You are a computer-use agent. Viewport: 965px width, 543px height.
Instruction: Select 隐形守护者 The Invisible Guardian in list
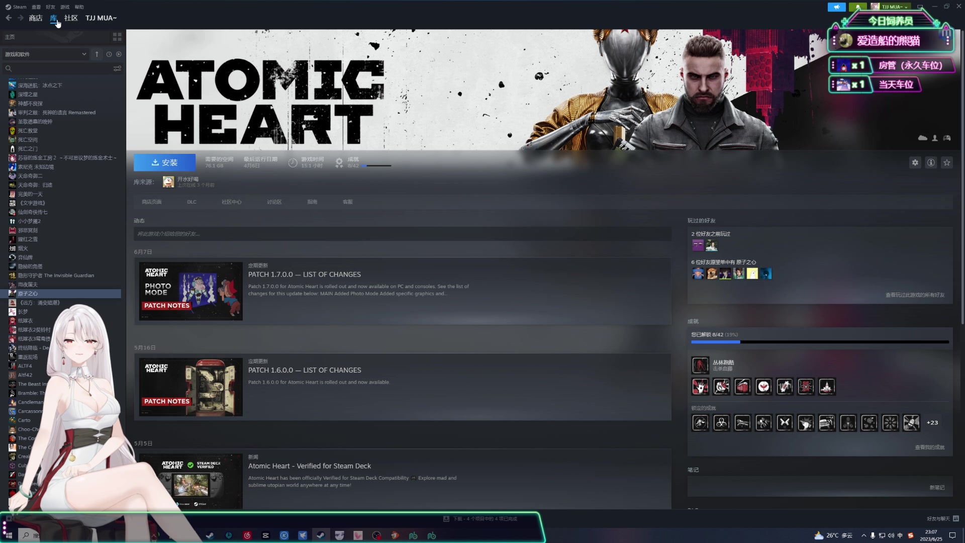click(56, 276)
